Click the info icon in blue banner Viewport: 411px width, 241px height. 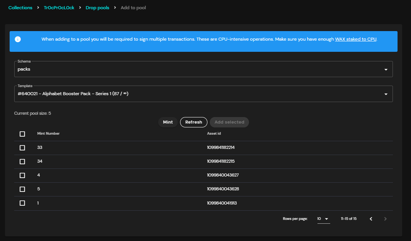18,39
